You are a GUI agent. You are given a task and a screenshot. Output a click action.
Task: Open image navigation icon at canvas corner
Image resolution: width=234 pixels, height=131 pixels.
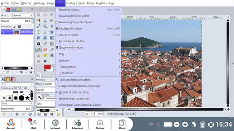click(x=228, y=109)
